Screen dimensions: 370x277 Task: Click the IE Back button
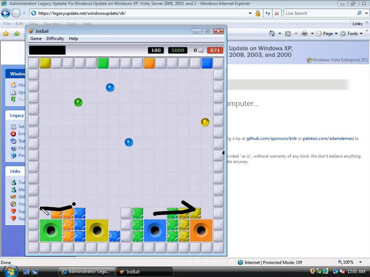[x=6, y=13]
